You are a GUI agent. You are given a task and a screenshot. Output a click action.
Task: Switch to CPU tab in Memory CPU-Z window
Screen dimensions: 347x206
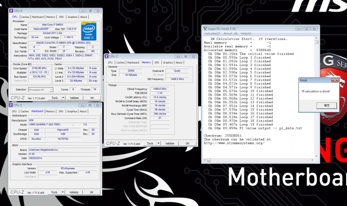click(110, 62)
